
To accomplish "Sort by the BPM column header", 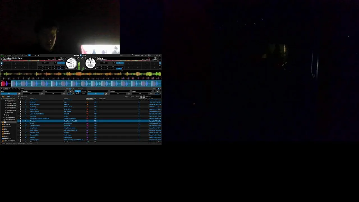I will click(x=95, y=99).
